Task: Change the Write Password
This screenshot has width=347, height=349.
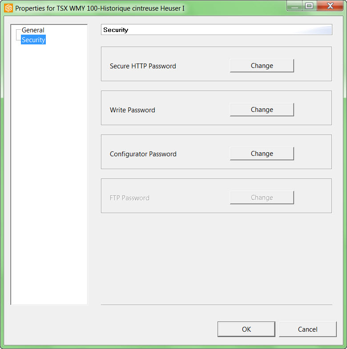Action: coord(262,110)
